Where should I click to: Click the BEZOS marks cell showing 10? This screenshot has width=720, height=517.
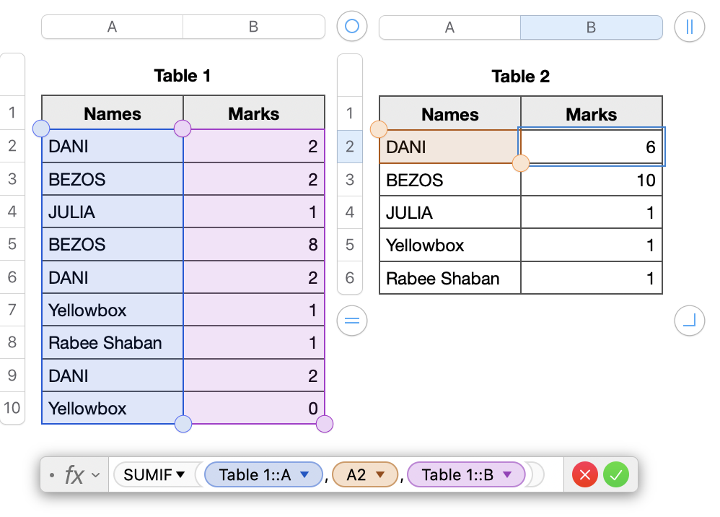click(x=591, y=180)
